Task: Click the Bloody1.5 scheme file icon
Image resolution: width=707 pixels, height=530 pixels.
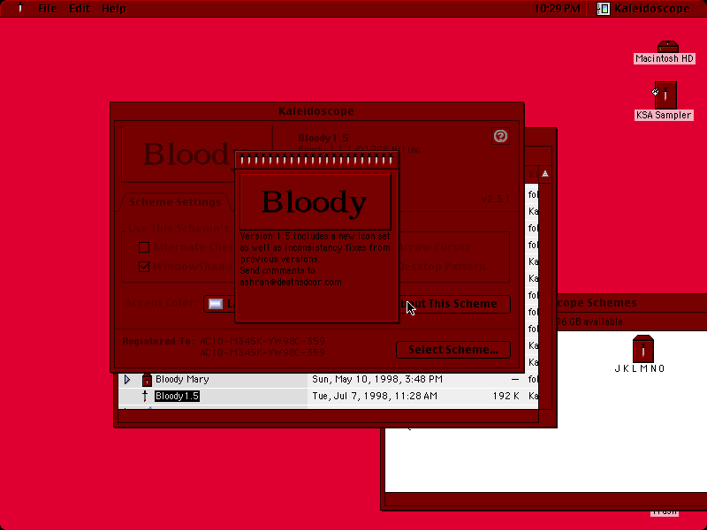Action: [x=145, y=396]
